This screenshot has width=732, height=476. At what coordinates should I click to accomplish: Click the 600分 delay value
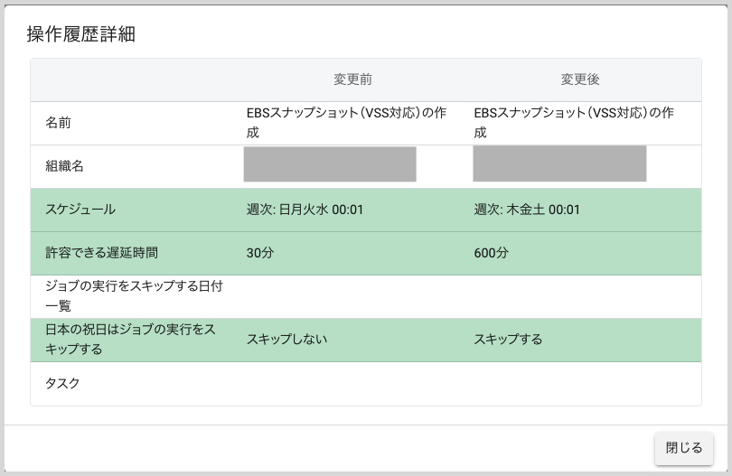pyautogui.click(x=491, y=253)
